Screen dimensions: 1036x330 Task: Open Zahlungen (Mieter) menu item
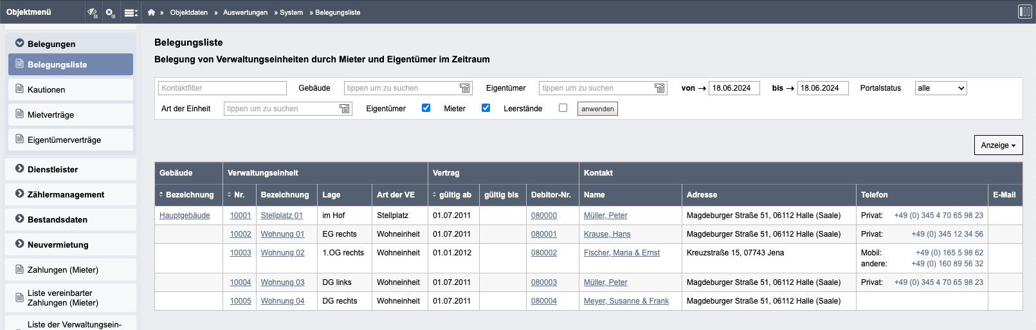(71, 270)
